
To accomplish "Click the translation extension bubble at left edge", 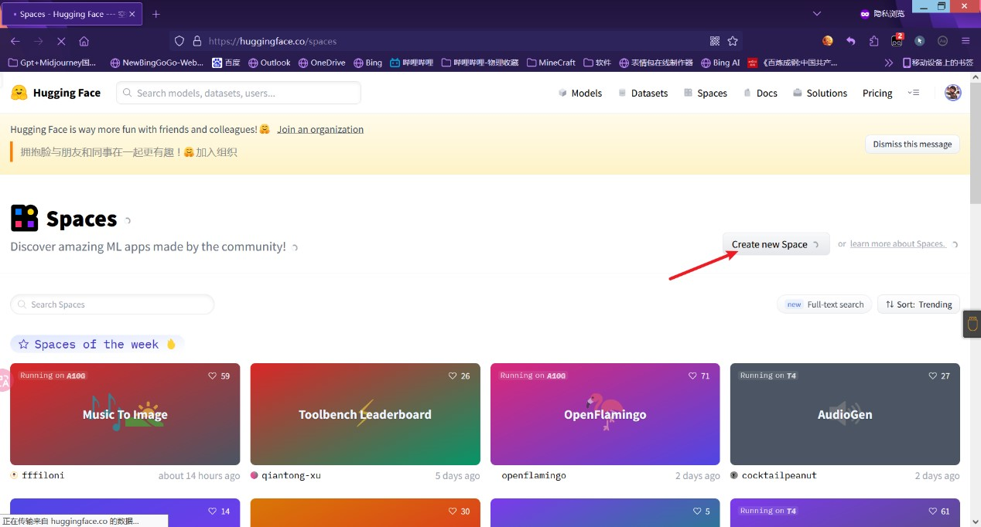I will click(4, 379).
